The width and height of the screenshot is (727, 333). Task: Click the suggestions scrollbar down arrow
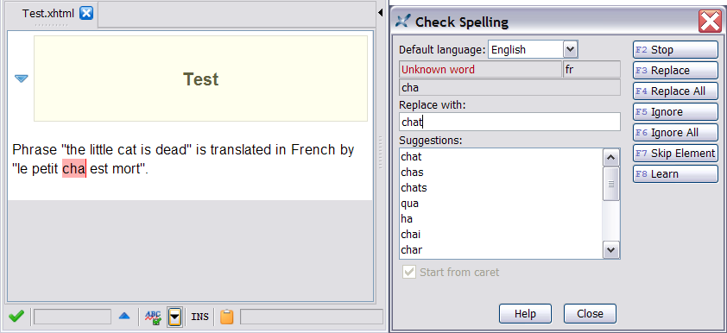pyautogui.click(x=611, y=250)
